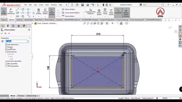Toggle the Add dimensions checkbox

(x=6, y=44)
